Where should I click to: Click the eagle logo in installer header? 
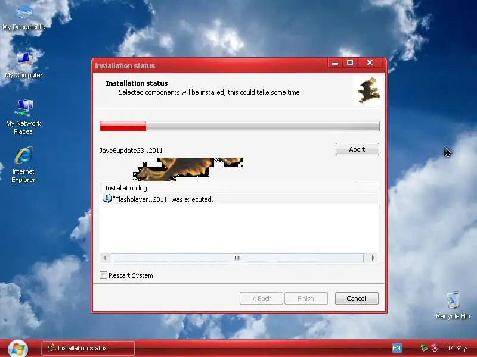[x=368, y=90]
